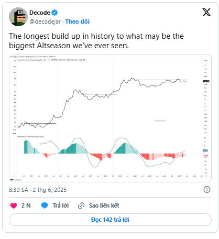Open the @decodejar handle
Viewport: 219px width, 239px height.
pos(45,21)
